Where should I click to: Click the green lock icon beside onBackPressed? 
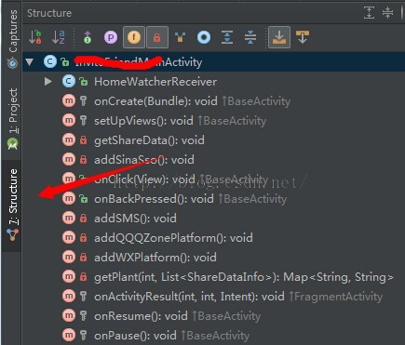[x=83, y=199]
